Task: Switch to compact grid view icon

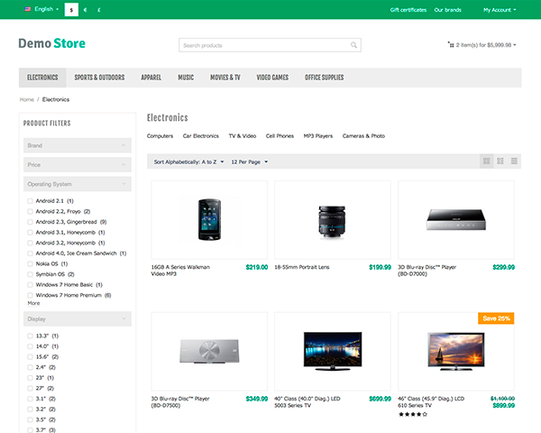Action: 500,161
